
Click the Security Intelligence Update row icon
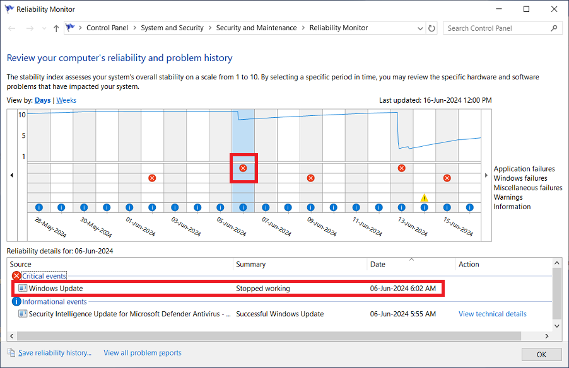coord(23,314)
